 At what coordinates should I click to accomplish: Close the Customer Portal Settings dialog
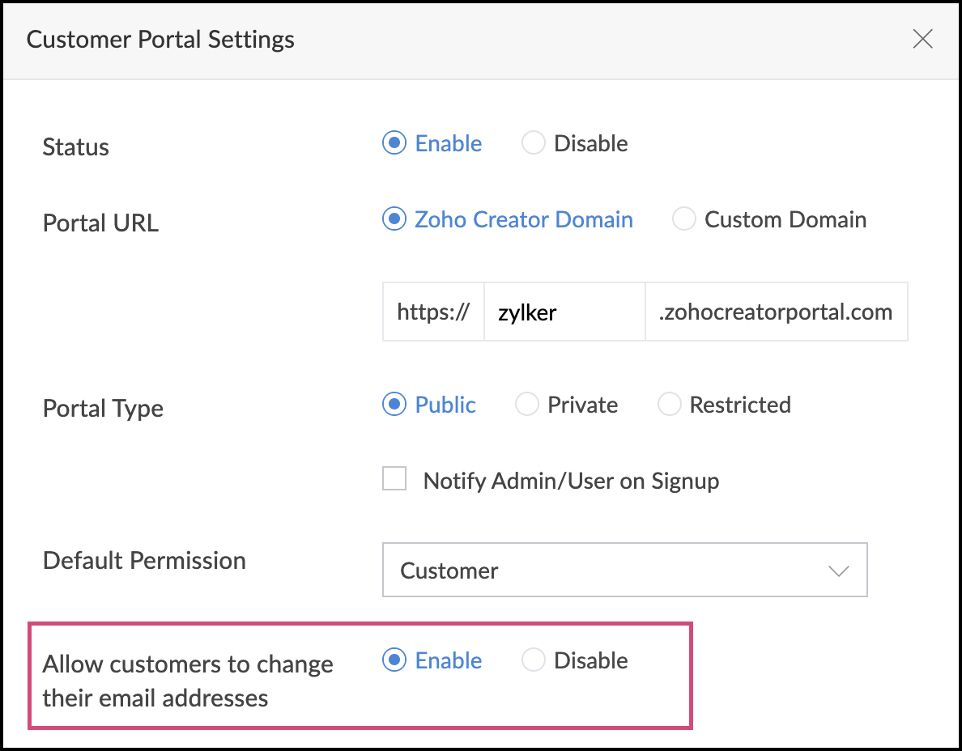pos(922,39)
